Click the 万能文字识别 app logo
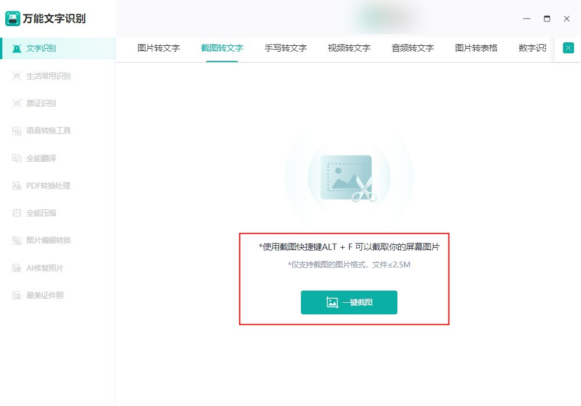Screen dimensions: 581x406 click(x=48, y=18)
